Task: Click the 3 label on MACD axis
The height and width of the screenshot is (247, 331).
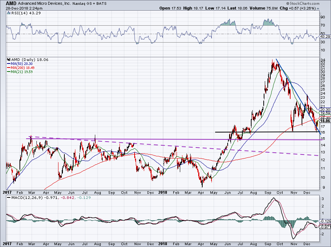Action: [x=323, y=199]
